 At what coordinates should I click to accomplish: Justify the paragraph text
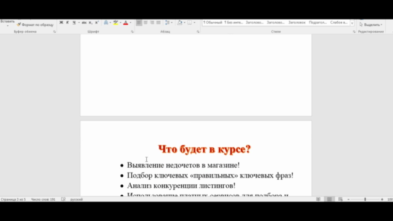pyautogui.click(x=158, y=23)
